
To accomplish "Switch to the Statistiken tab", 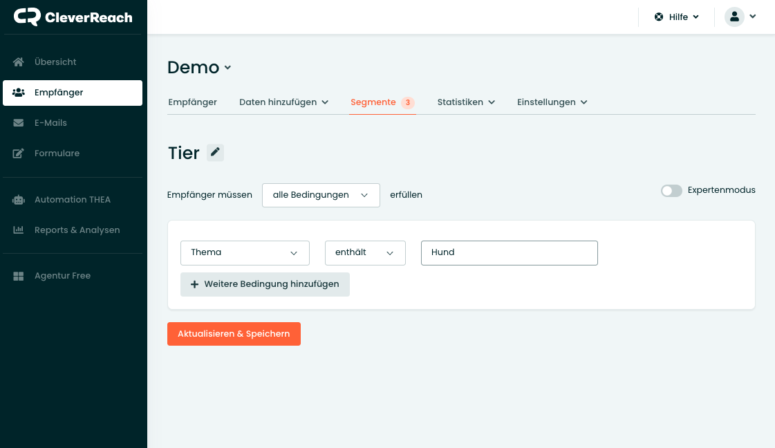I will click(x=460, y=102).
